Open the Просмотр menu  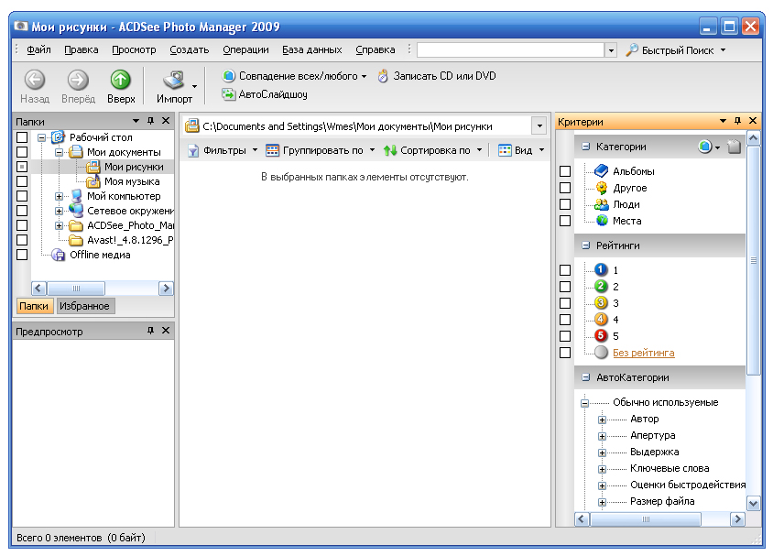[134, 49]
